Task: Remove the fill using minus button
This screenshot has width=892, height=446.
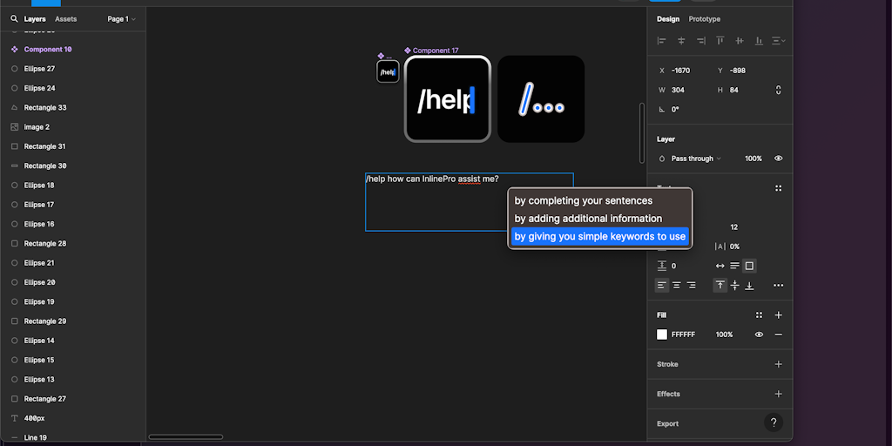Action: coord(778,334)
